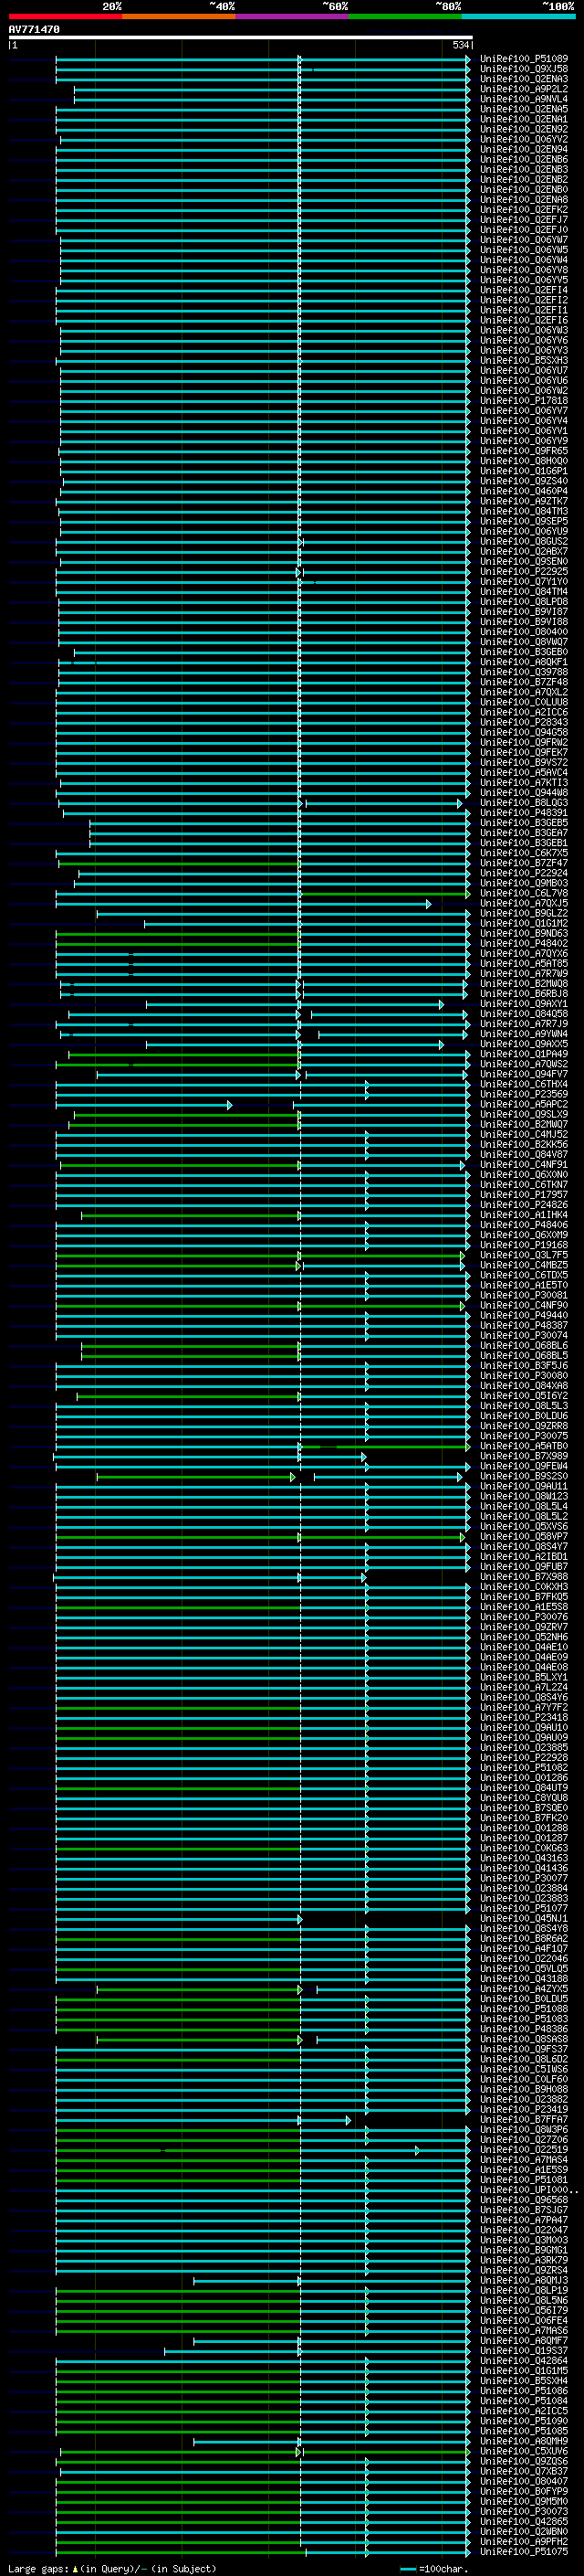Click the white query sequence bar
Image resolution: width=584 pixels, height=2576 pixels.
[x=241, y=37]
